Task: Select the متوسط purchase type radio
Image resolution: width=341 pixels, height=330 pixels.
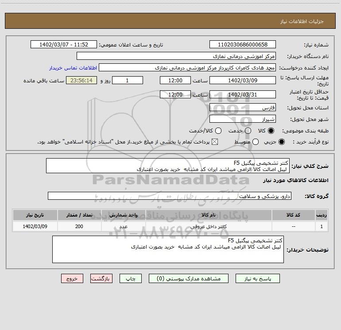Action: coord(256,142)
